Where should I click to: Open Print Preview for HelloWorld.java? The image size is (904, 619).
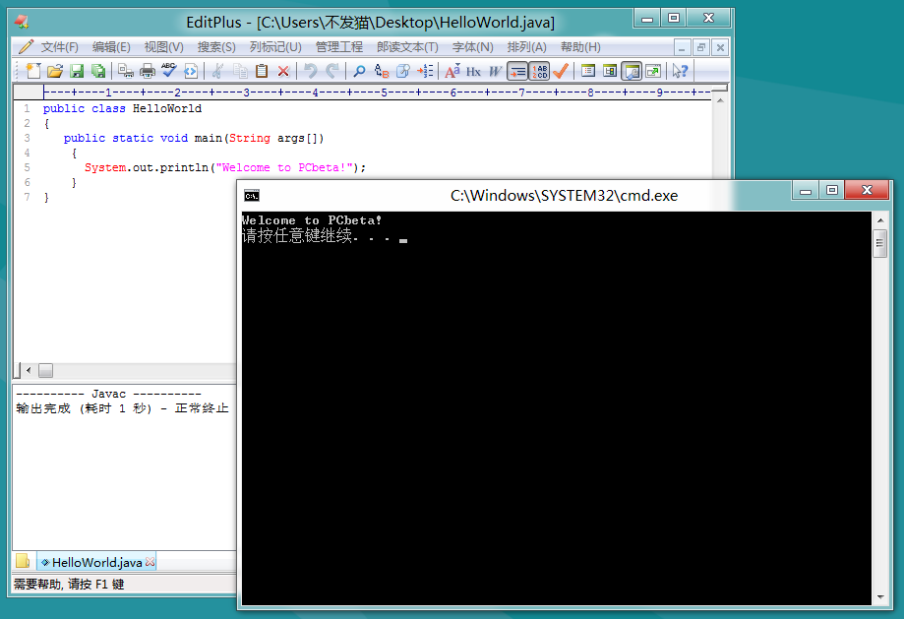pyautogui.click(x=126, y=70)
